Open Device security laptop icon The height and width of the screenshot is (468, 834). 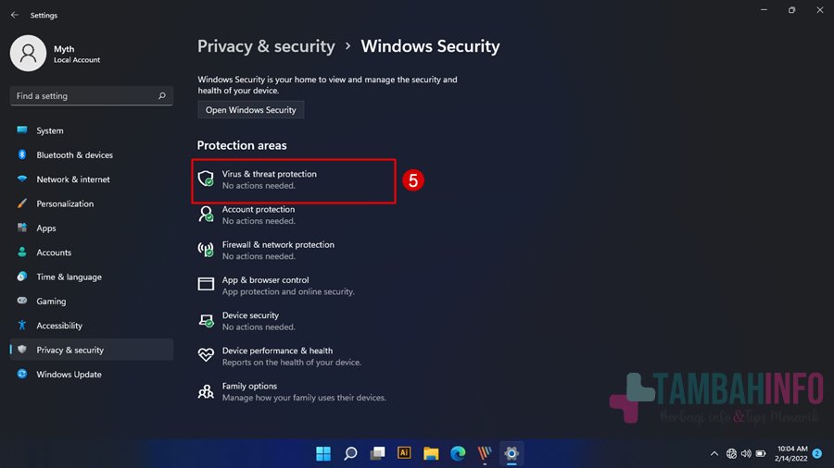click(x=206, y=321)
